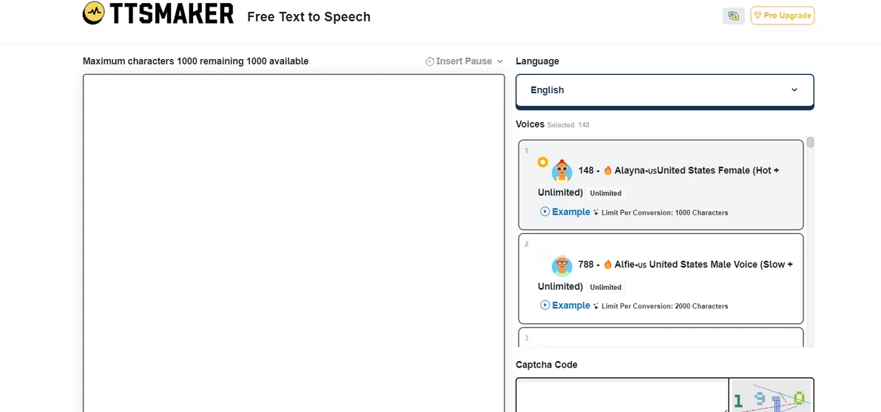Click 'Limit Per Conversion: 2000 Characters' text
Viewport: 881px width, 412px height.
[x=665, y=306]
